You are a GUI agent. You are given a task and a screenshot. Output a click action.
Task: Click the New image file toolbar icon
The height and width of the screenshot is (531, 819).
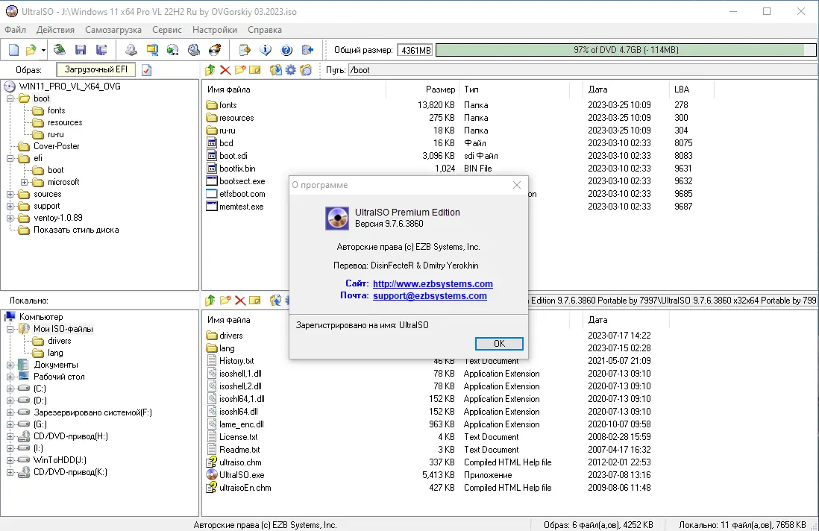(14, 50)
